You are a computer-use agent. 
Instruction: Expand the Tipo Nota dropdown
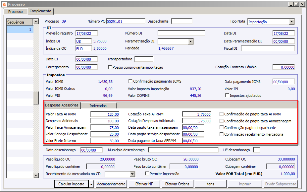coord(291,22)
